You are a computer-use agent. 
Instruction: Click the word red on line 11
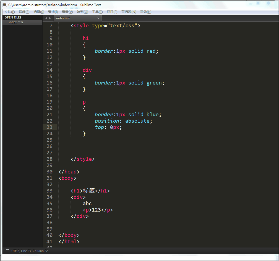click(x=151, y=51)
